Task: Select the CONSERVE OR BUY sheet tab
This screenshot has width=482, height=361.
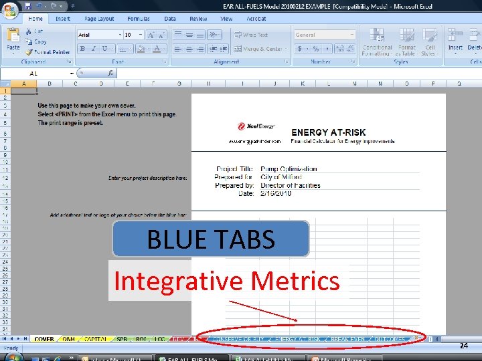Action: click(238, 339)
